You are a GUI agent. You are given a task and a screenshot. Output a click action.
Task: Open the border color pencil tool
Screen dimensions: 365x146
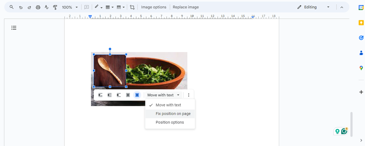[97, 7]
